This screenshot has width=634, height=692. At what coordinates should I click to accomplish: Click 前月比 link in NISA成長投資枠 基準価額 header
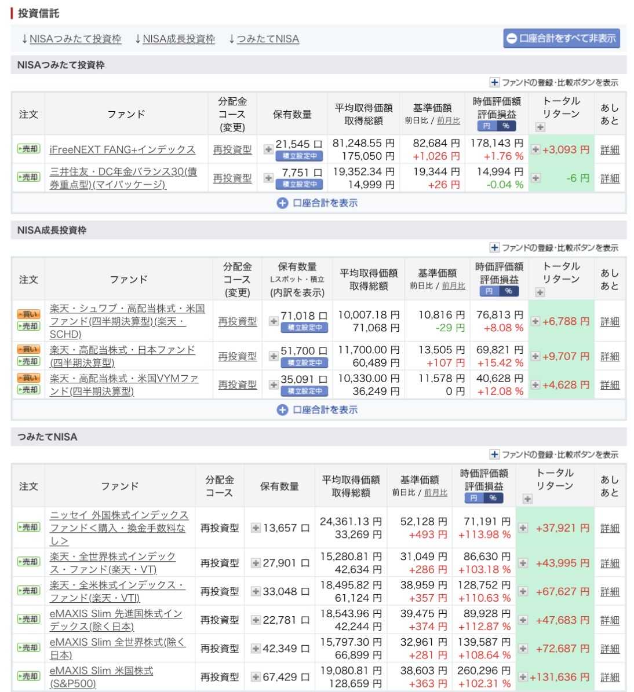click(x=453, y=286)
